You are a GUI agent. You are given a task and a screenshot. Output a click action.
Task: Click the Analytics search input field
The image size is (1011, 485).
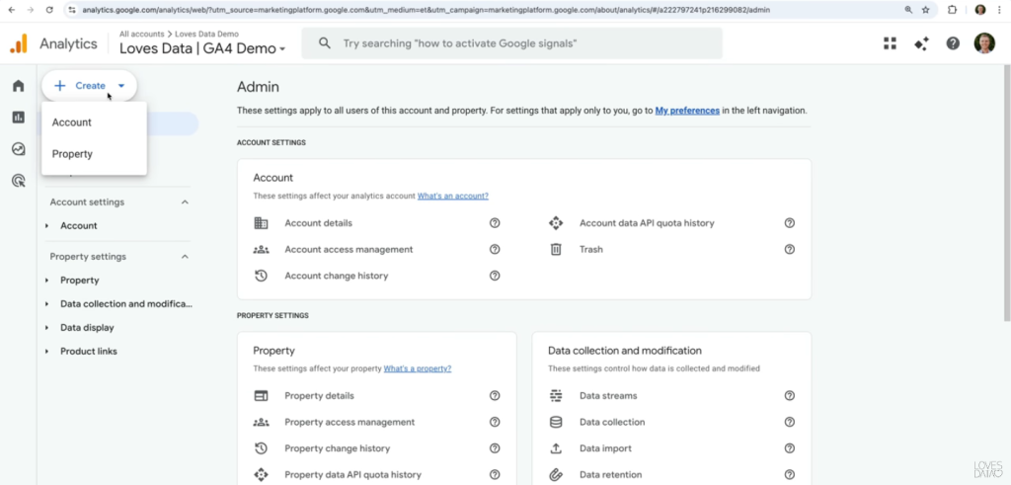point(512,43)
